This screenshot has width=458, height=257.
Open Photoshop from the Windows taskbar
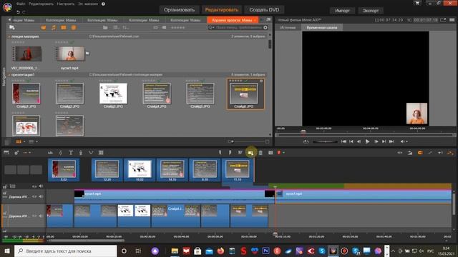265,251
